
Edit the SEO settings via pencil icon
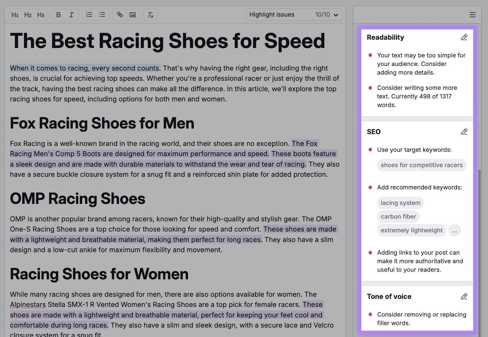464,132
